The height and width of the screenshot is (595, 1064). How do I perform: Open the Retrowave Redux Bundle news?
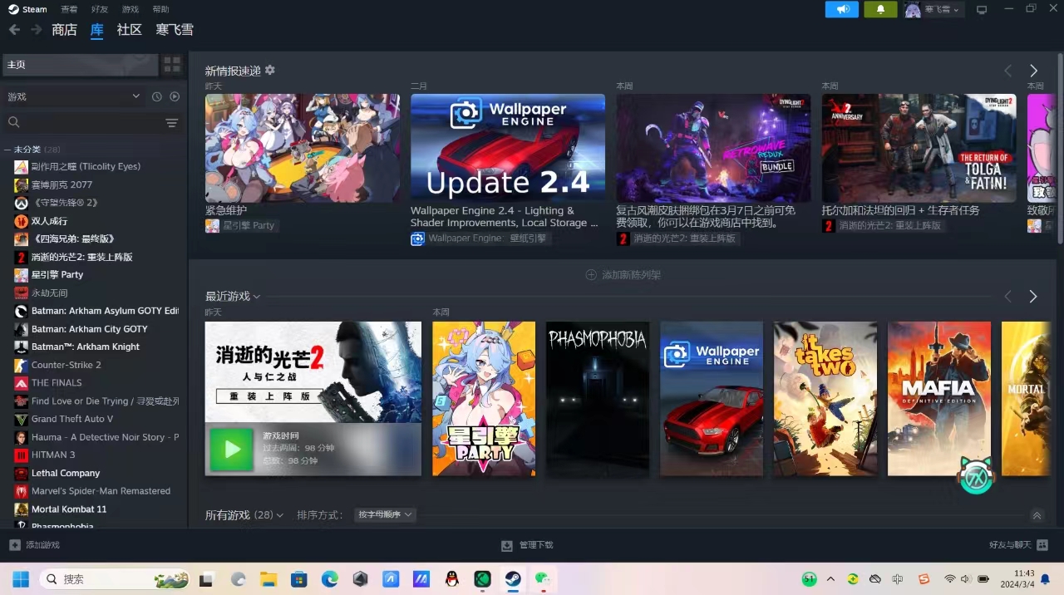pos(713,148)
